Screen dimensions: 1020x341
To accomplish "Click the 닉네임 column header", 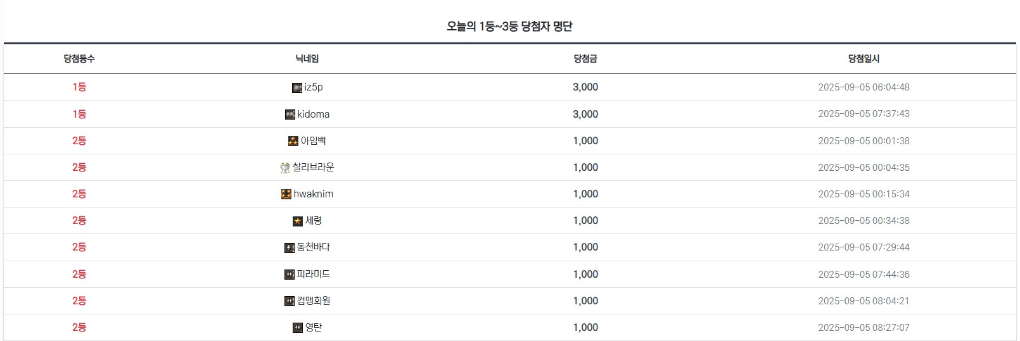I will click(x=307, y=59).
